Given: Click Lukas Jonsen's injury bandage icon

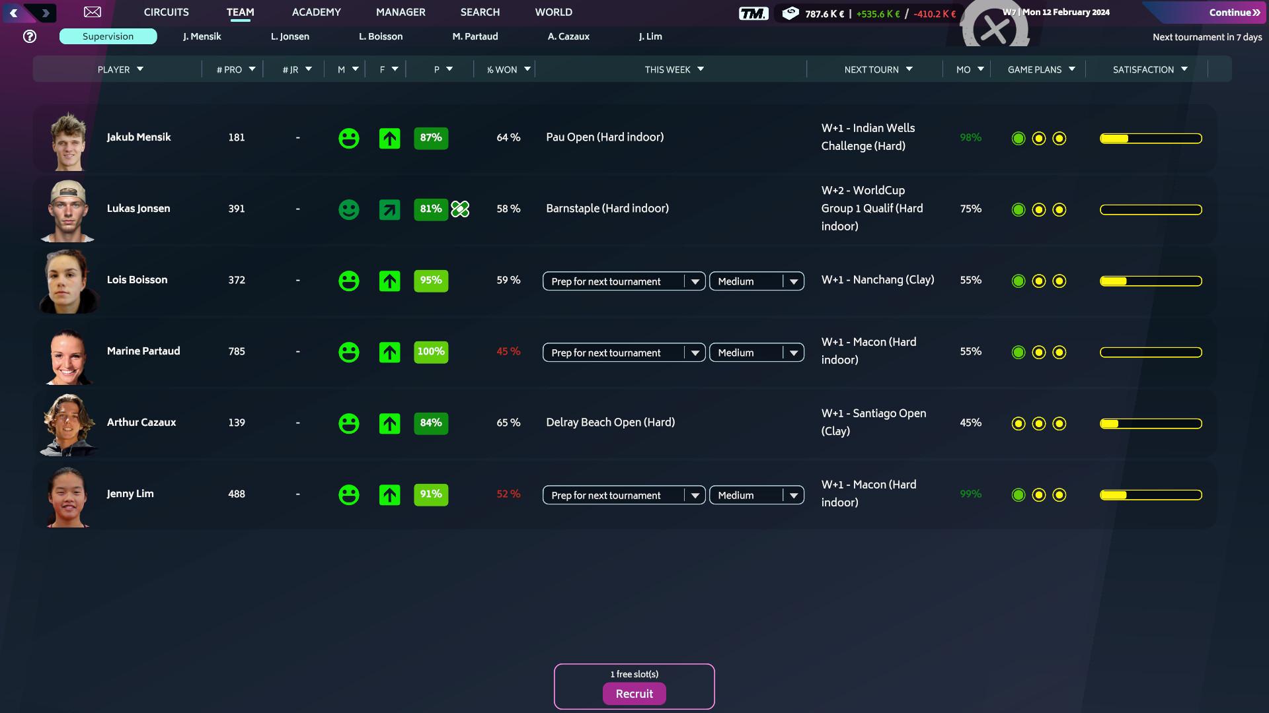Looking at the screenshot, I should pyautogui.click(x=460, y=209).
